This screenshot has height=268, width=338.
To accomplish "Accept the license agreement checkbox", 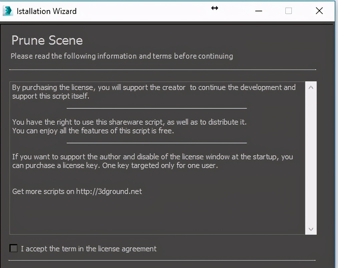I will pyautogui.click(x=13, y=248).
